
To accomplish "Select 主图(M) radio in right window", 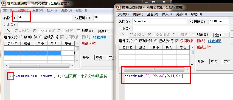I will tap(181, 35).
